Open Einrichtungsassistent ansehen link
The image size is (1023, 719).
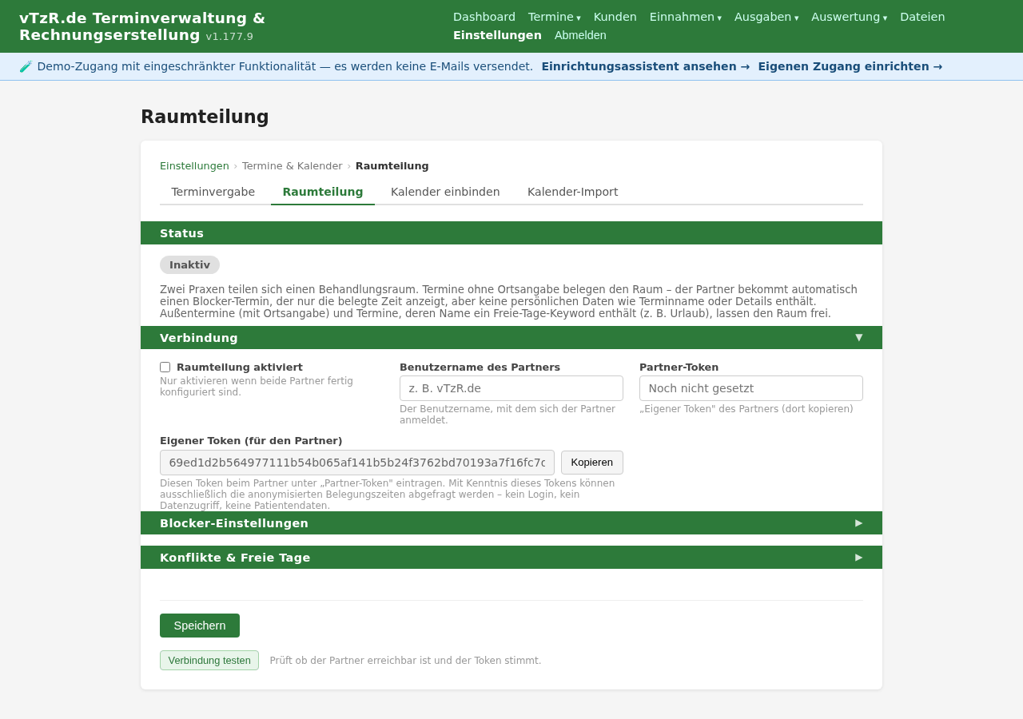point(646,66)
